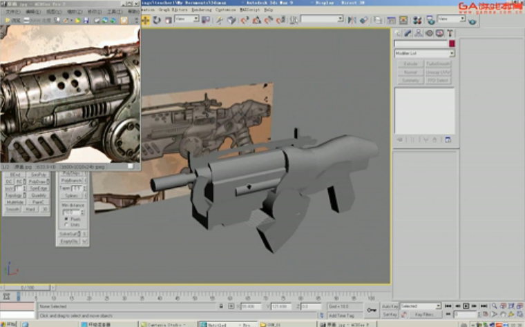525x327 pixels.
Task: Click the large Set Keys key icon
Action: [372, 310]
